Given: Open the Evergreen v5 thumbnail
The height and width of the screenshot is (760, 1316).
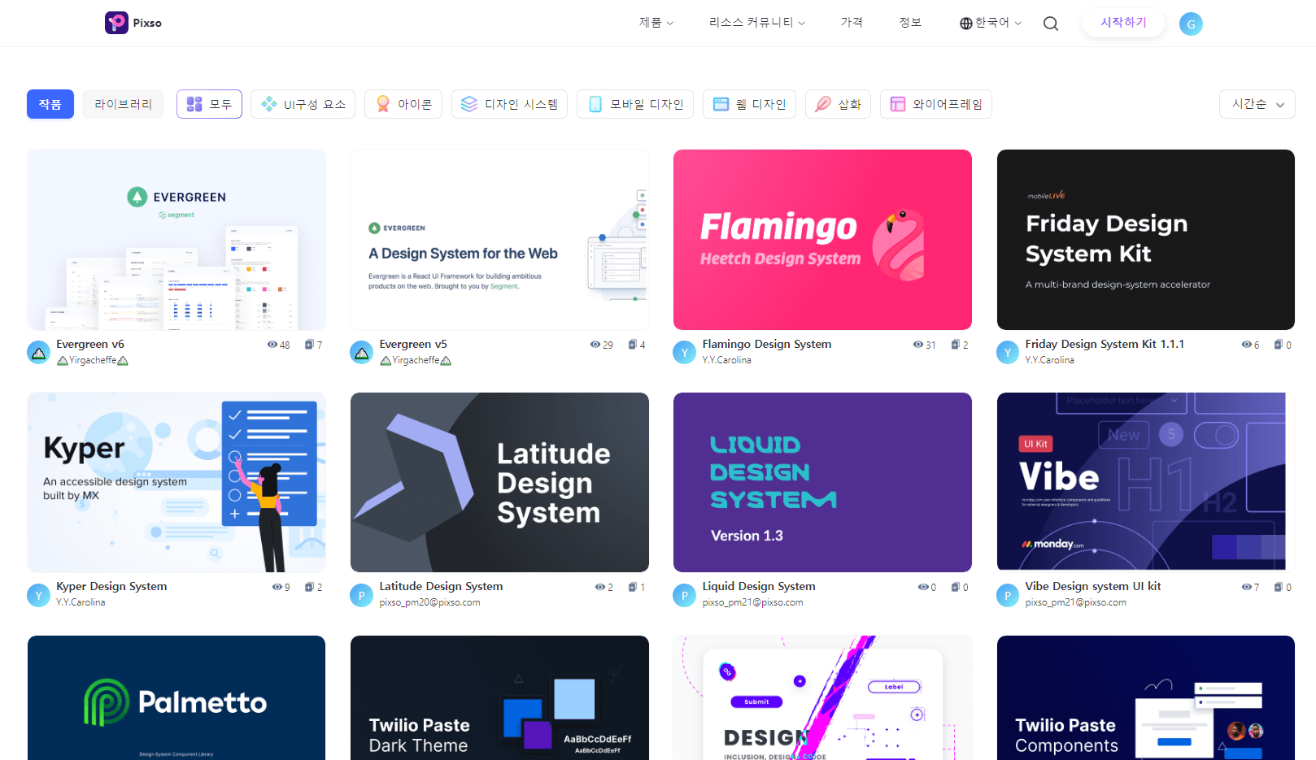Looking at the screenshot, I should (499, 240).
